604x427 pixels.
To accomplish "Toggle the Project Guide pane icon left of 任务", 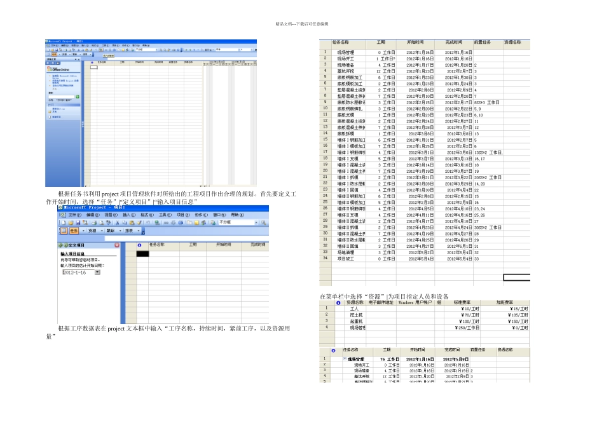I will [64, 231].
